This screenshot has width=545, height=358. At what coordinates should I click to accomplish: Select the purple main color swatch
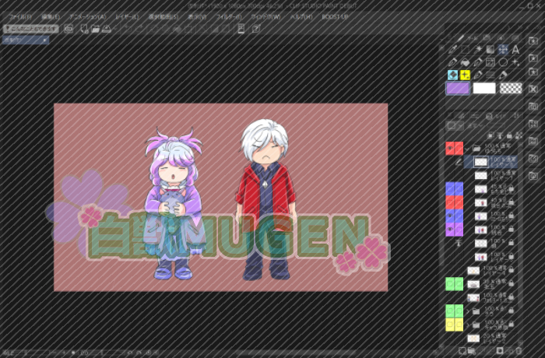point(457,89)
